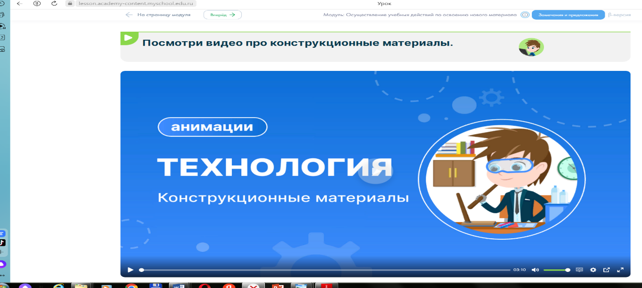Open the floppy disk save icon in taskbar

point(155,286)
